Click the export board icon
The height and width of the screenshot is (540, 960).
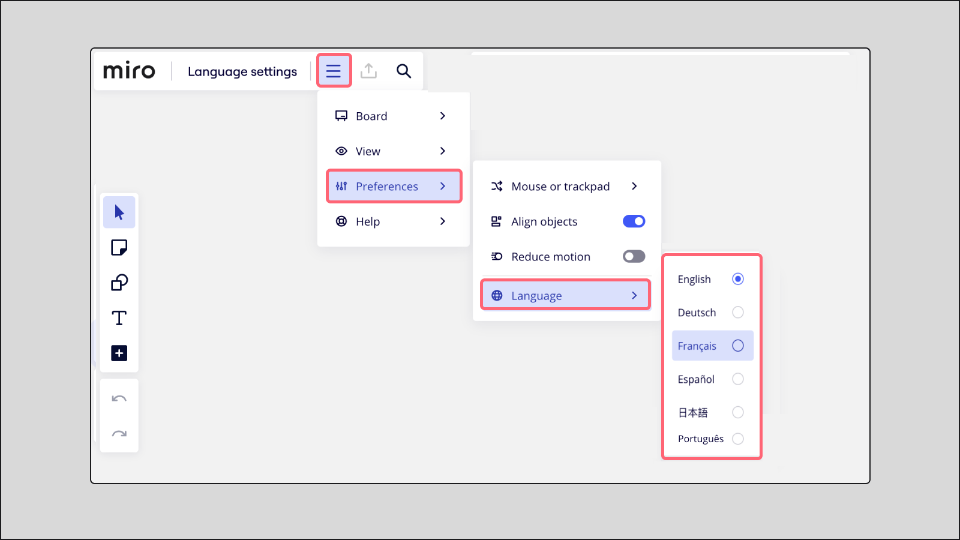[368, 71]
